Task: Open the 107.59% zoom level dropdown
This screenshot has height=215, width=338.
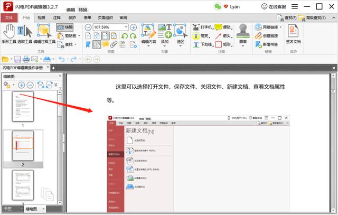Action: [x=126, y=27]
